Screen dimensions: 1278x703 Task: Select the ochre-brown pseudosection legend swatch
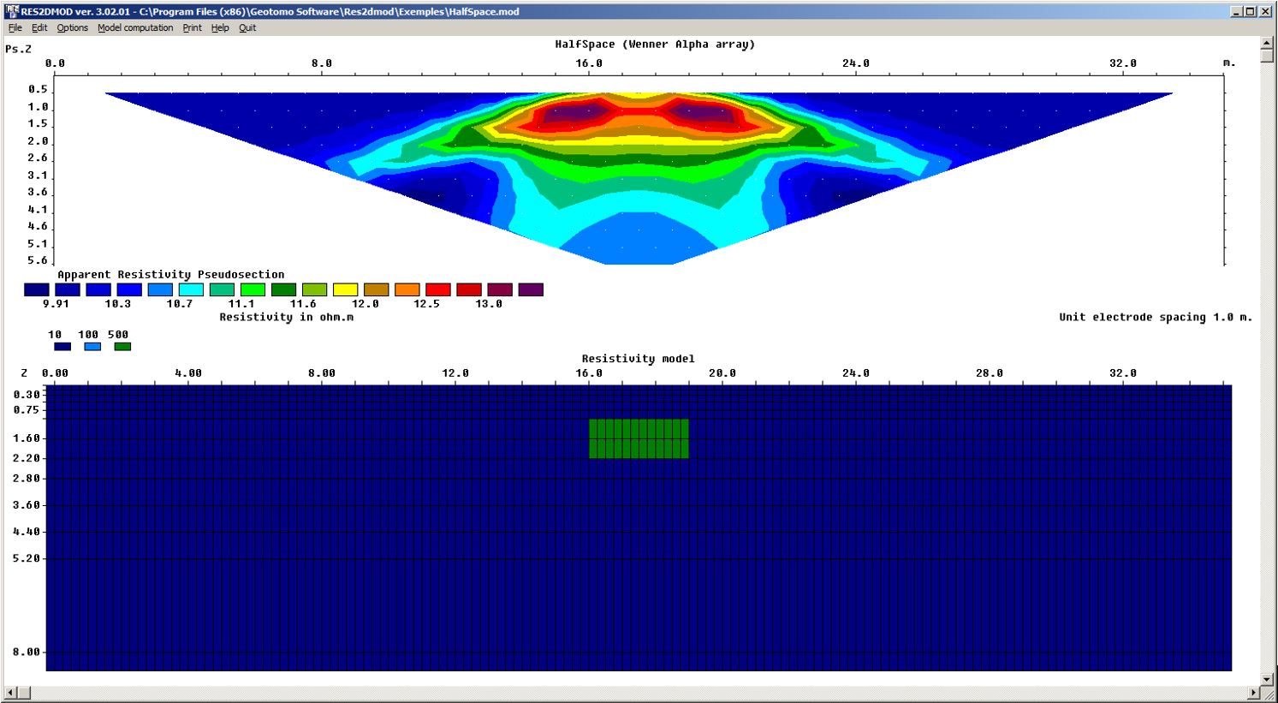[x=376, y=289]
